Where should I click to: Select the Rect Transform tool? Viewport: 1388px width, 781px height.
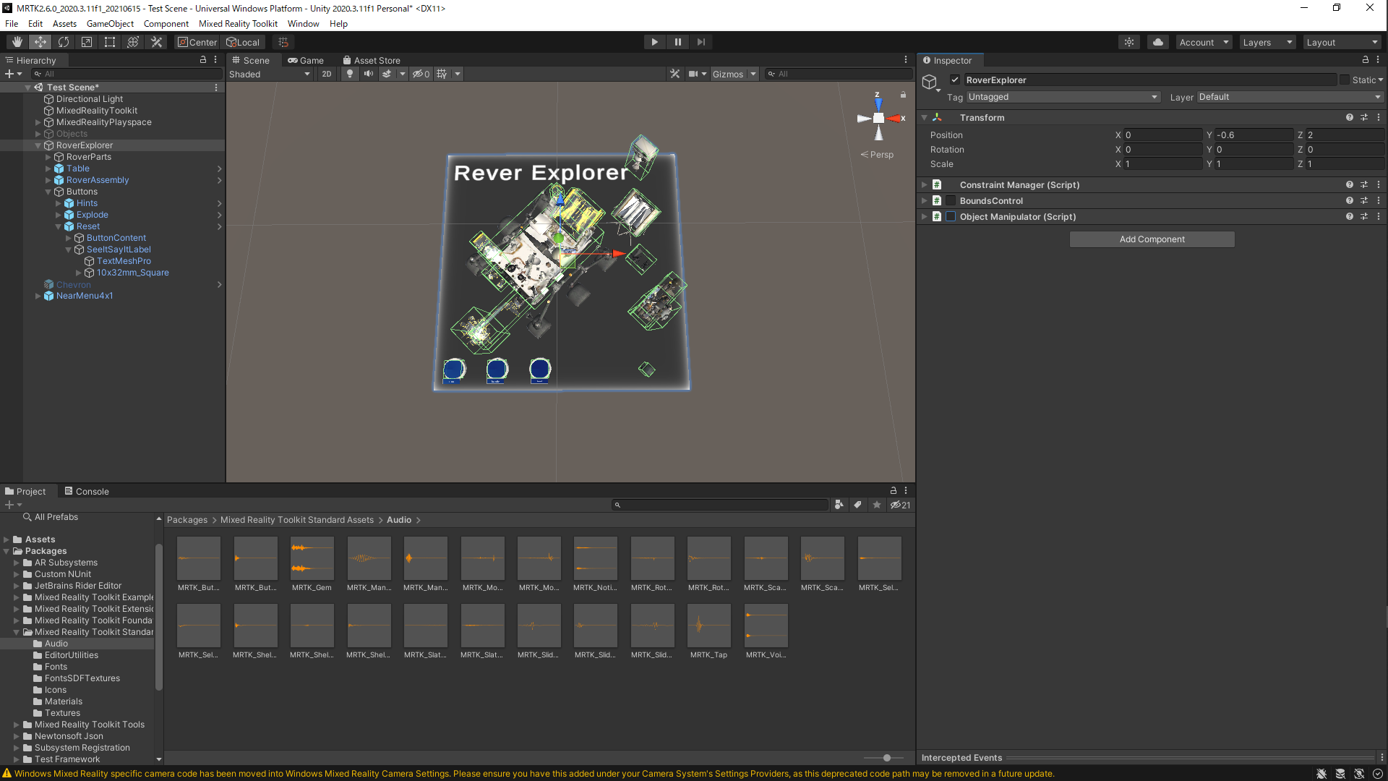[110, 42]
